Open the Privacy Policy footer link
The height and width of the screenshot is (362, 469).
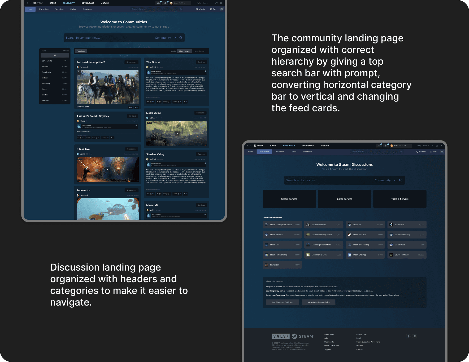tap(362, 334)
